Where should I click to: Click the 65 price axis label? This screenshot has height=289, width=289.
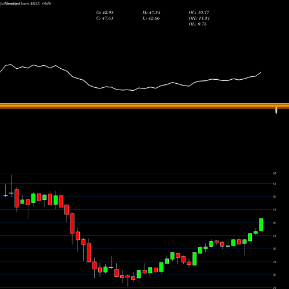[x=275, y=173]
